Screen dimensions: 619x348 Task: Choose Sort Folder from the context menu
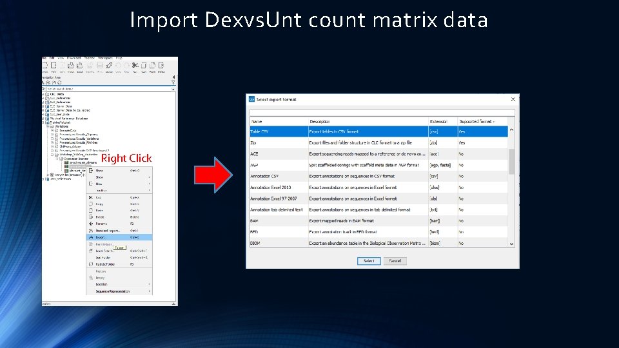[x=119, y=257]
